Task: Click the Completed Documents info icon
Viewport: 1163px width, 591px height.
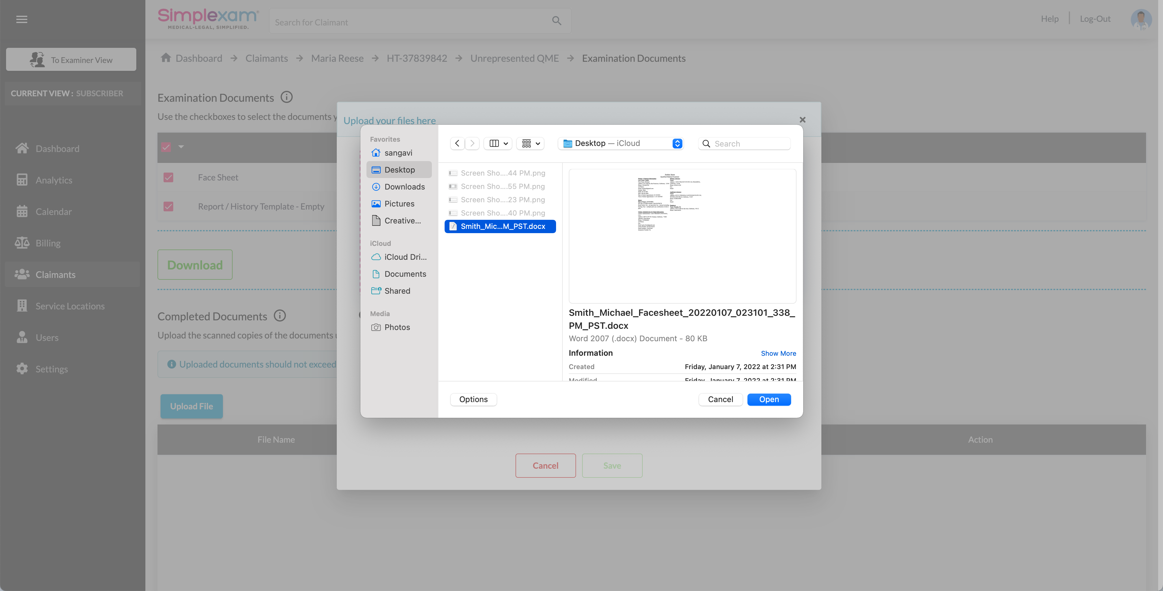Action: (x=280, y=315)
